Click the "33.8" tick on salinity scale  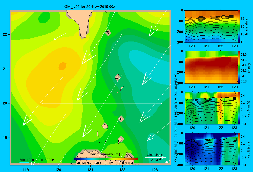pyautogui.click(x=243, y=81)
